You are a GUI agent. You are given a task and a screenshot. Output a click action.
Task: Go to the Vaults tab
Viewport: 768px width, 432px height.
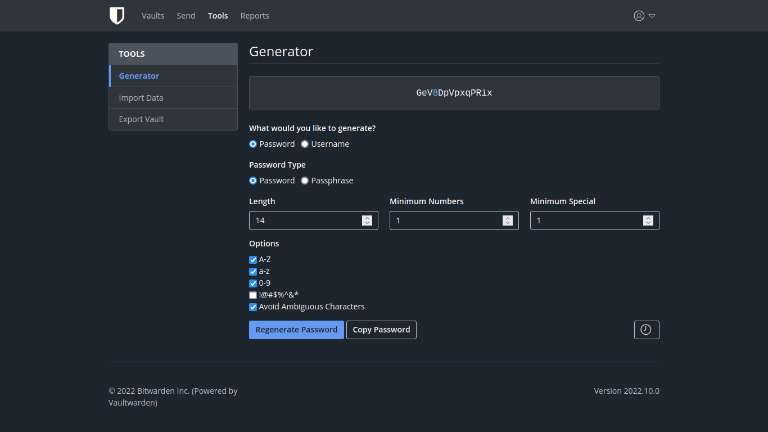click(x=153, y=16)
